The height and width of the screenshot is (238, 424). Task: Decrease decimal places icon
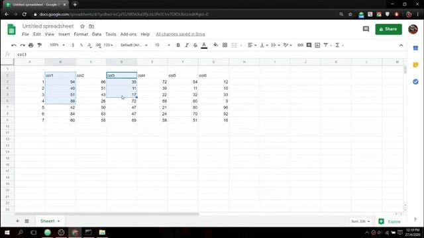coord(89,46)
